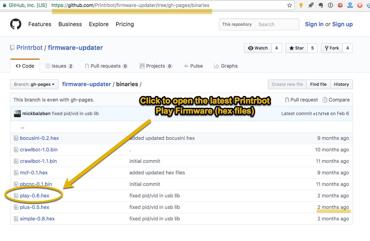Screen dimensions: 370x241
Task: Open the play-0.6.hex firmware file
Action: [34, 196]
